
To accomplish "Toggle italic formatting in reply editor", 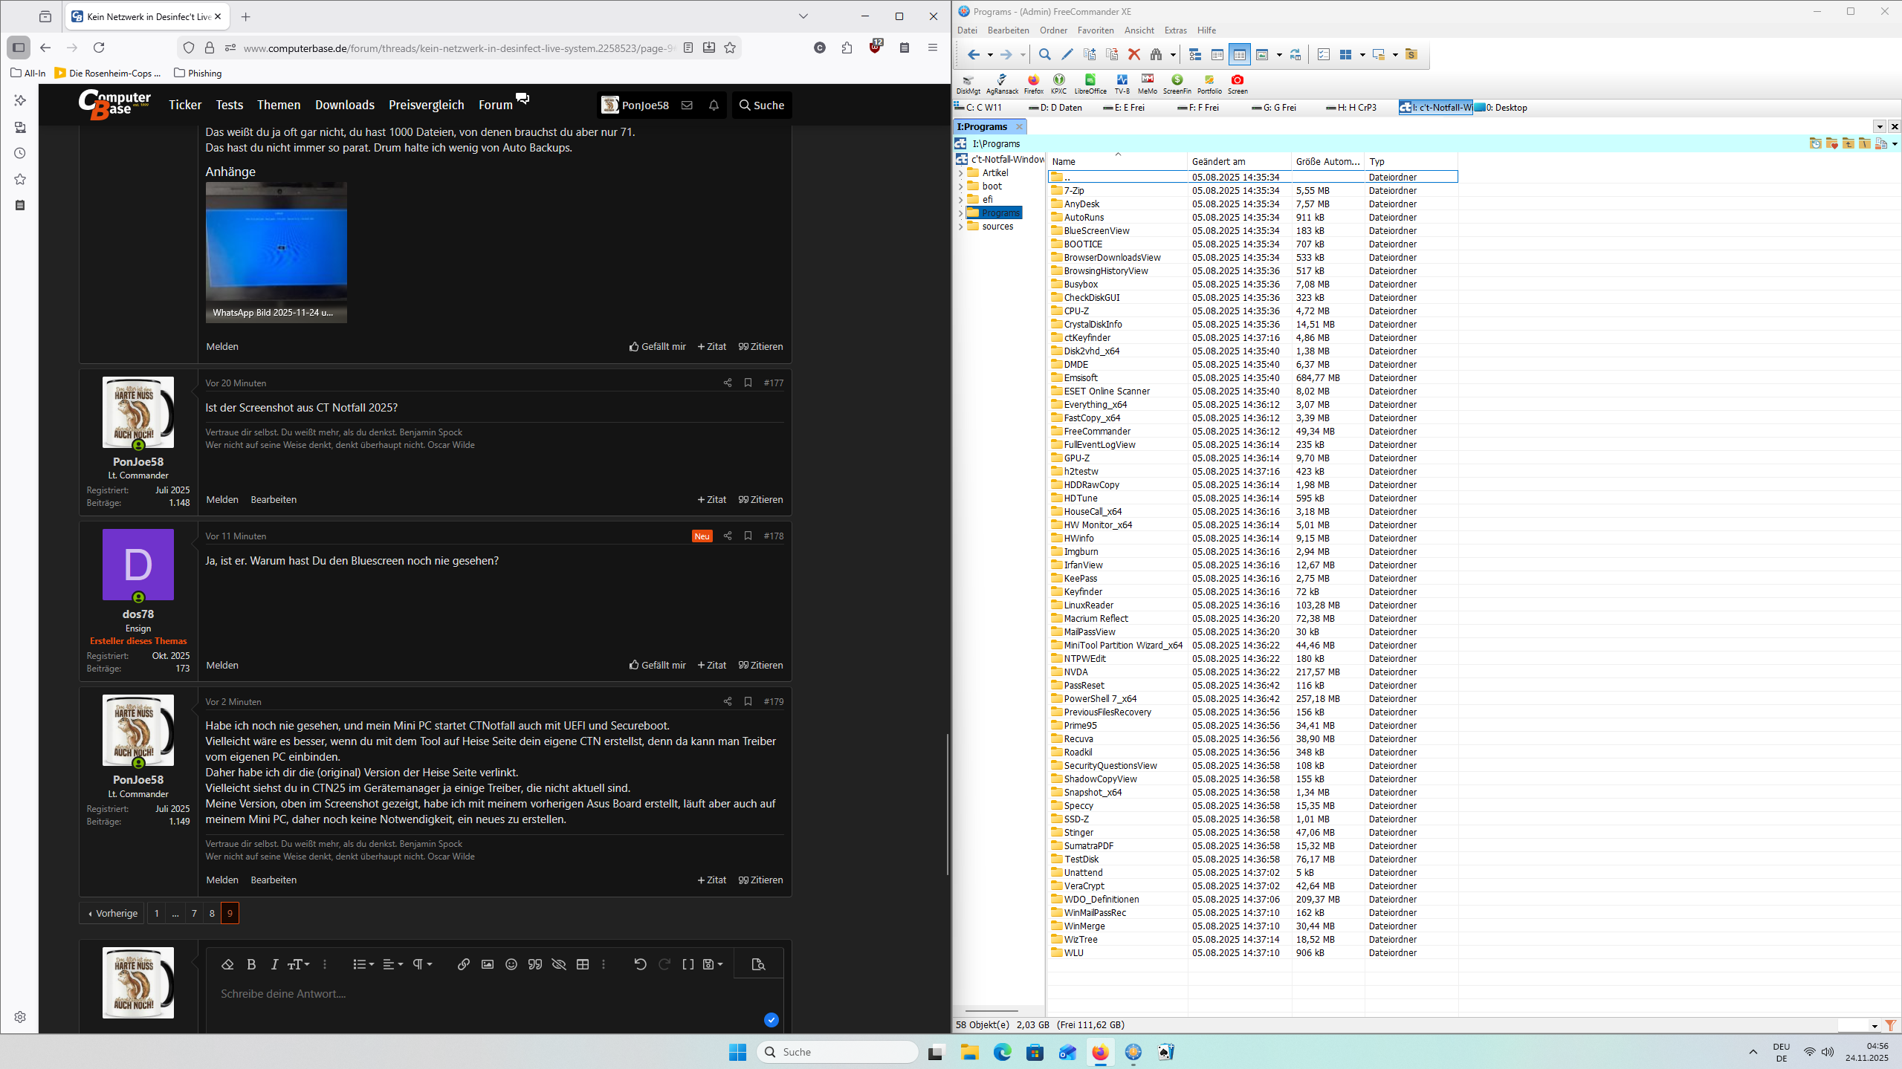I will point(274,964).
